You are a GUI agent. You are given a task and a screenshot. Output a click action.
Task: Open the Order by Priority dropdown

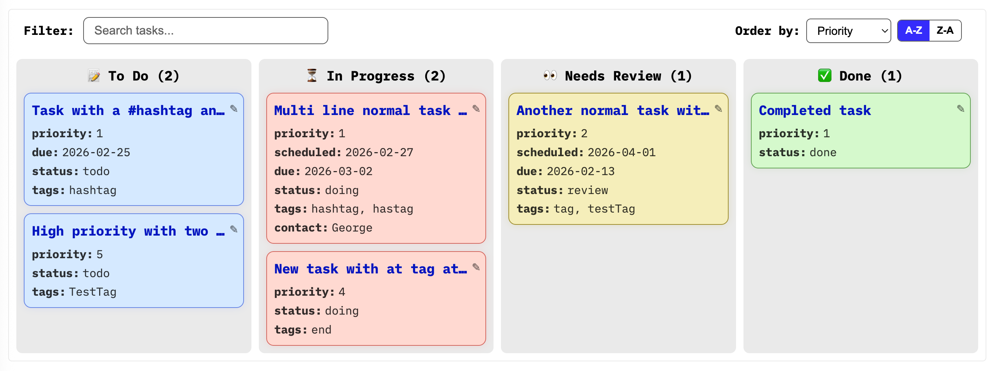(x=848, y=31)
